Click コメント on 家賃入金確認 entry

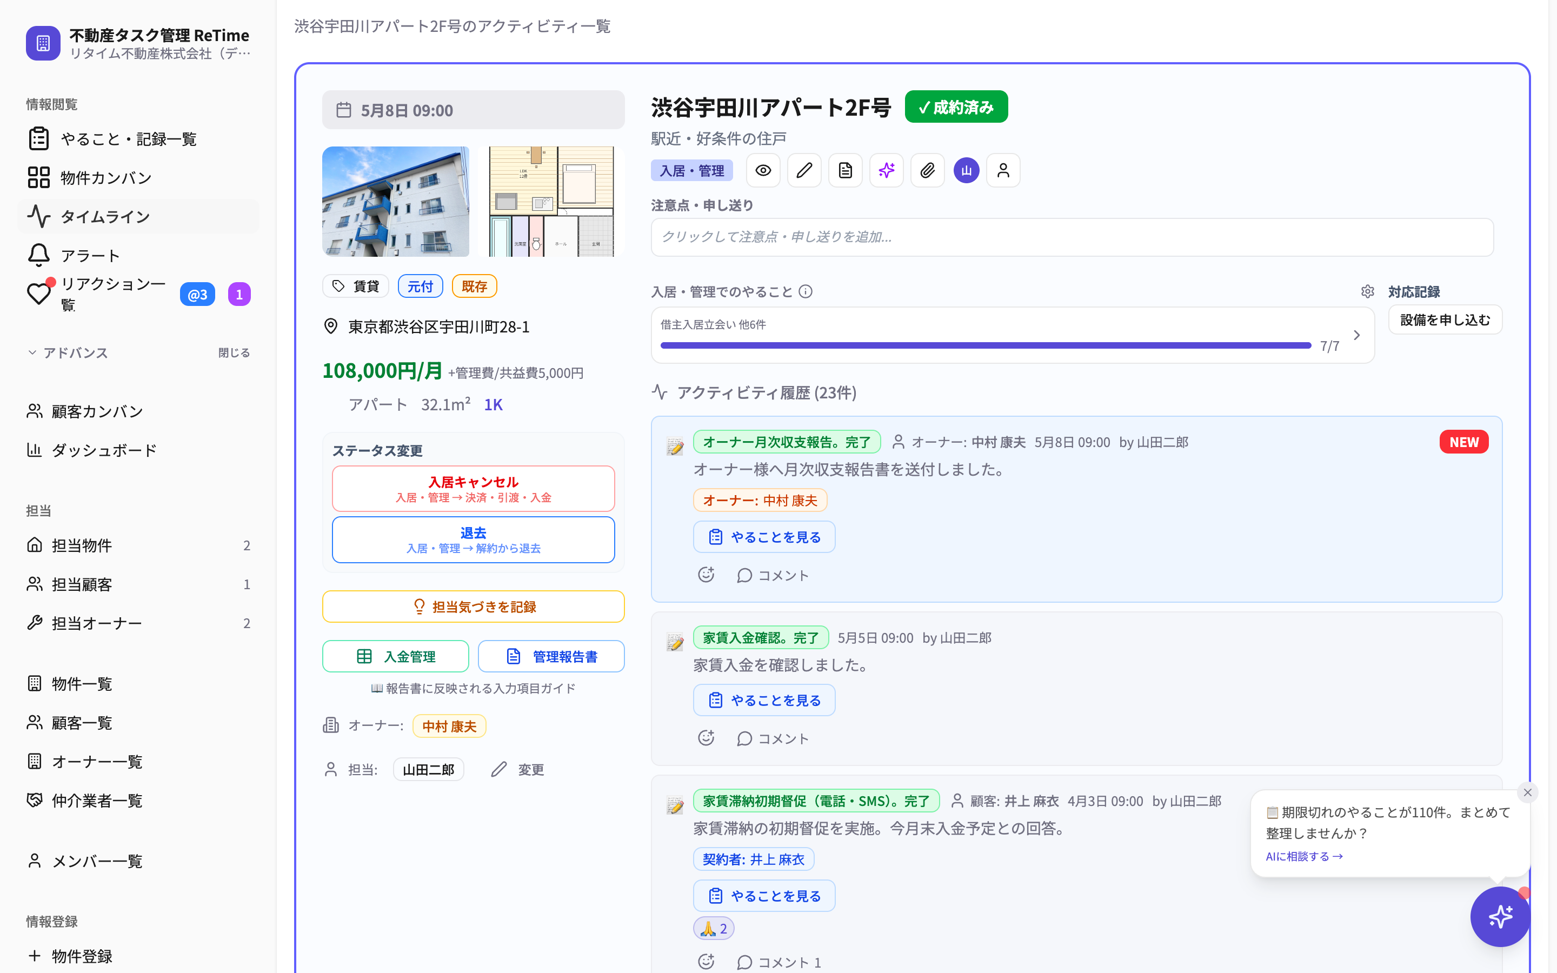click(x=772, y=739)
